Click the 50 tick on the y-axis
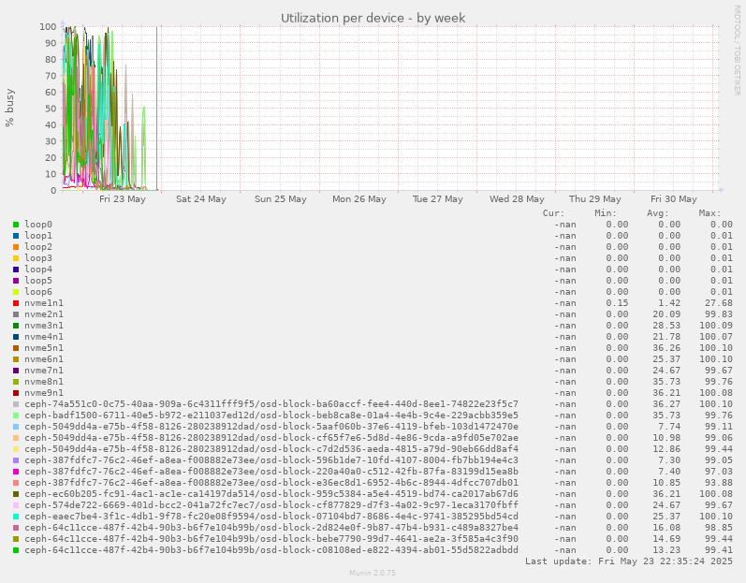The width and height of the screenshot is (746, 583). (x=51, y=109)
